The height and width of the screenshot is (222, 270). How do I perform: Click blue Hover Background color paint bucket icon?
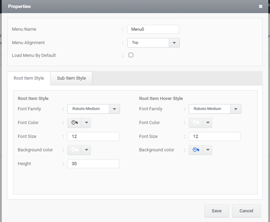[x=196, y=150]
